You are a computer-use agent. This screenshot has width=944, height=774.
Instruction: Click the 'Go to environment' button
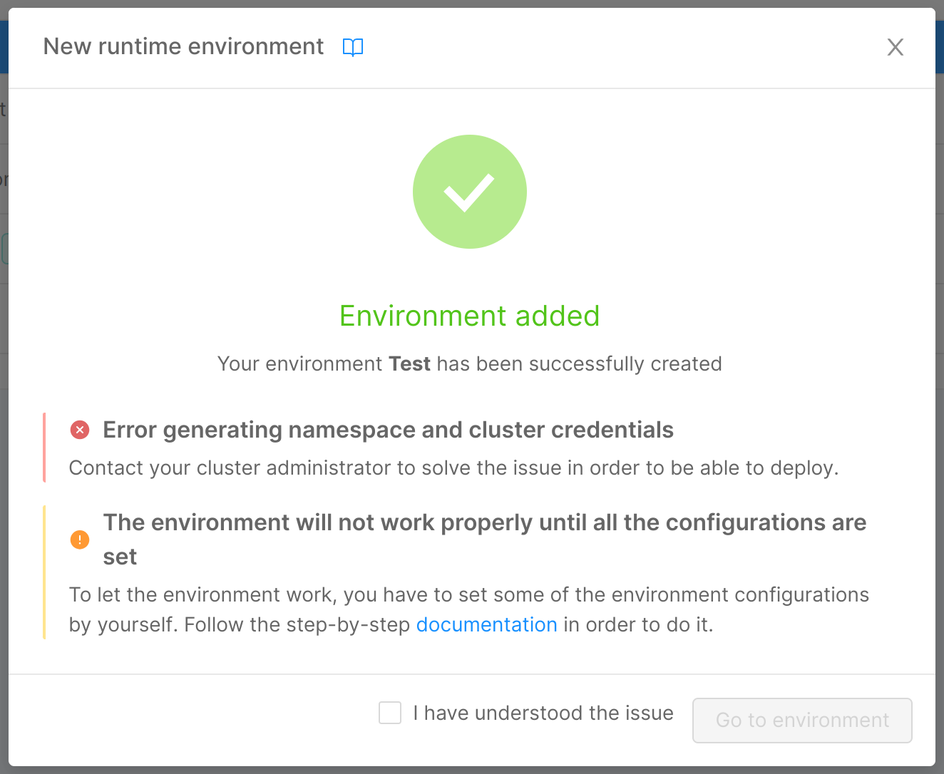801,720
